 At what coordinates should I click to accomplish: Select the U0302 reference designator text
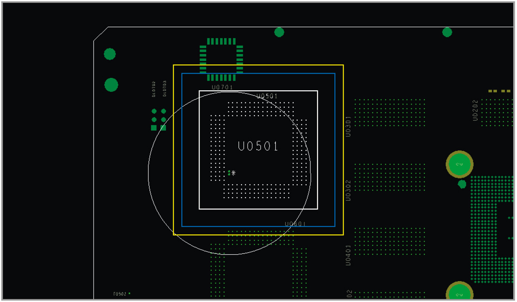tap(347, 189)
